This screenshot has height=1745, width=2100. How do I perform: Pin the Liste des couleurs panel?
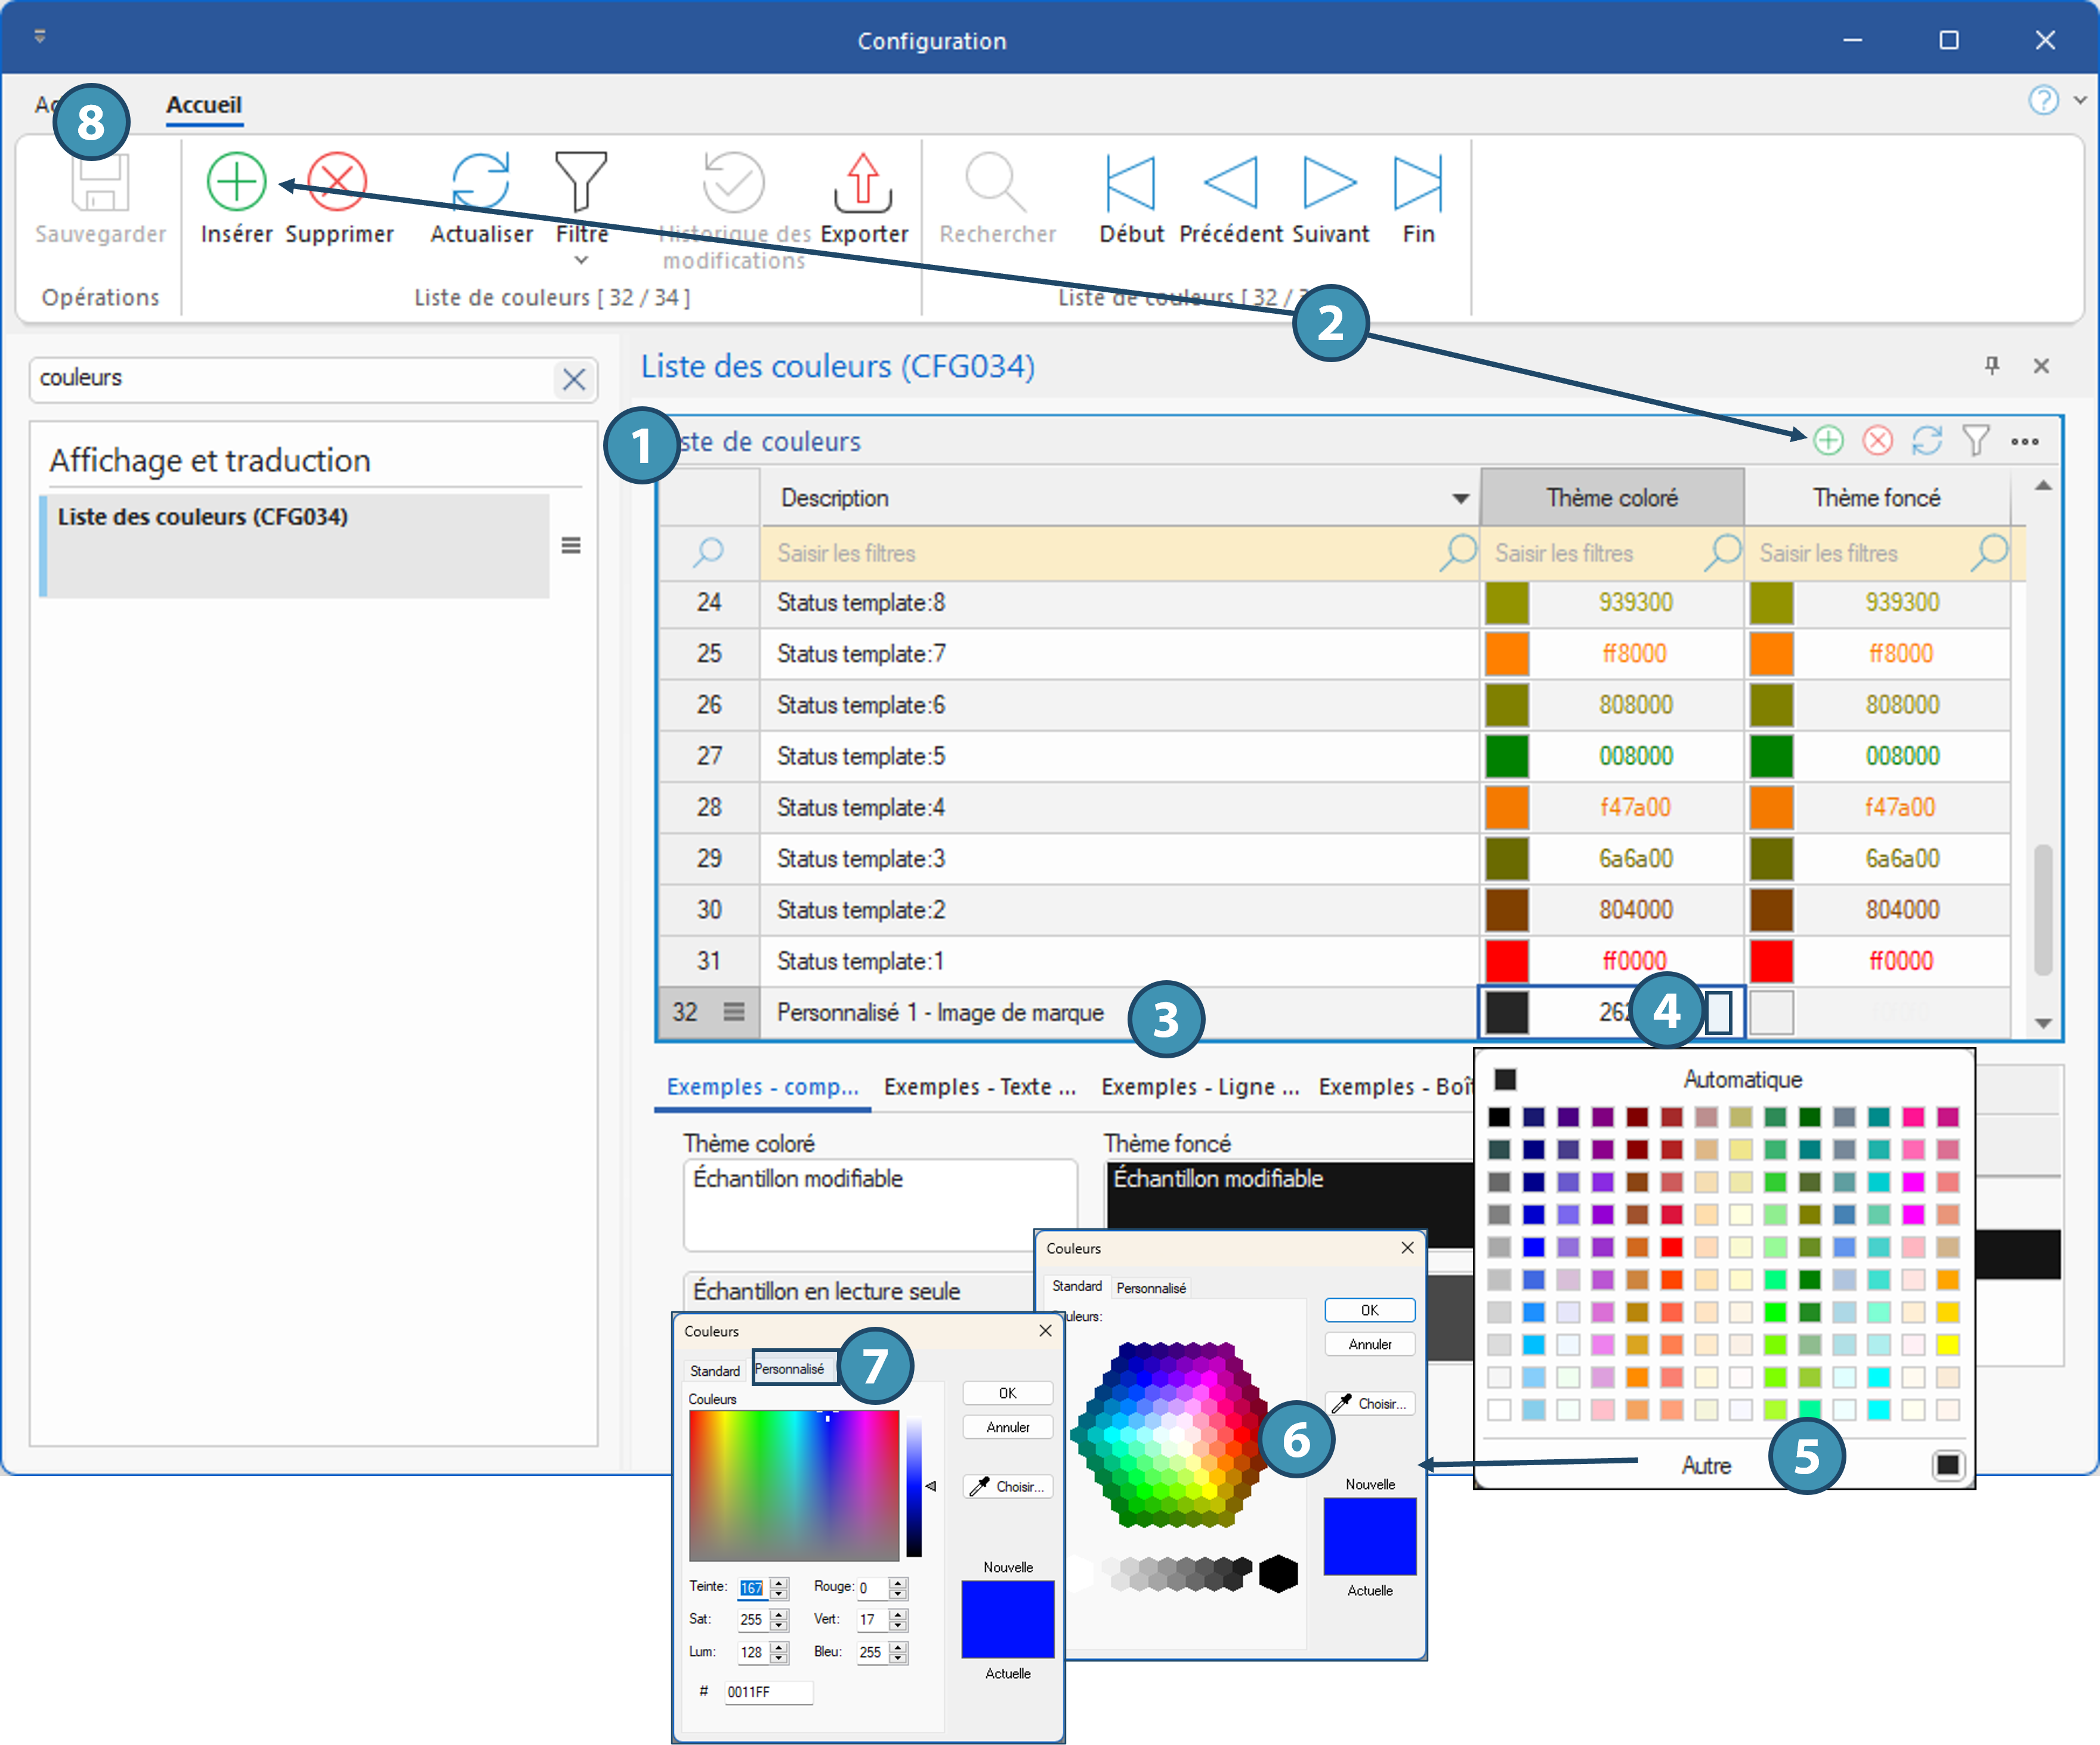(1992, 365)
